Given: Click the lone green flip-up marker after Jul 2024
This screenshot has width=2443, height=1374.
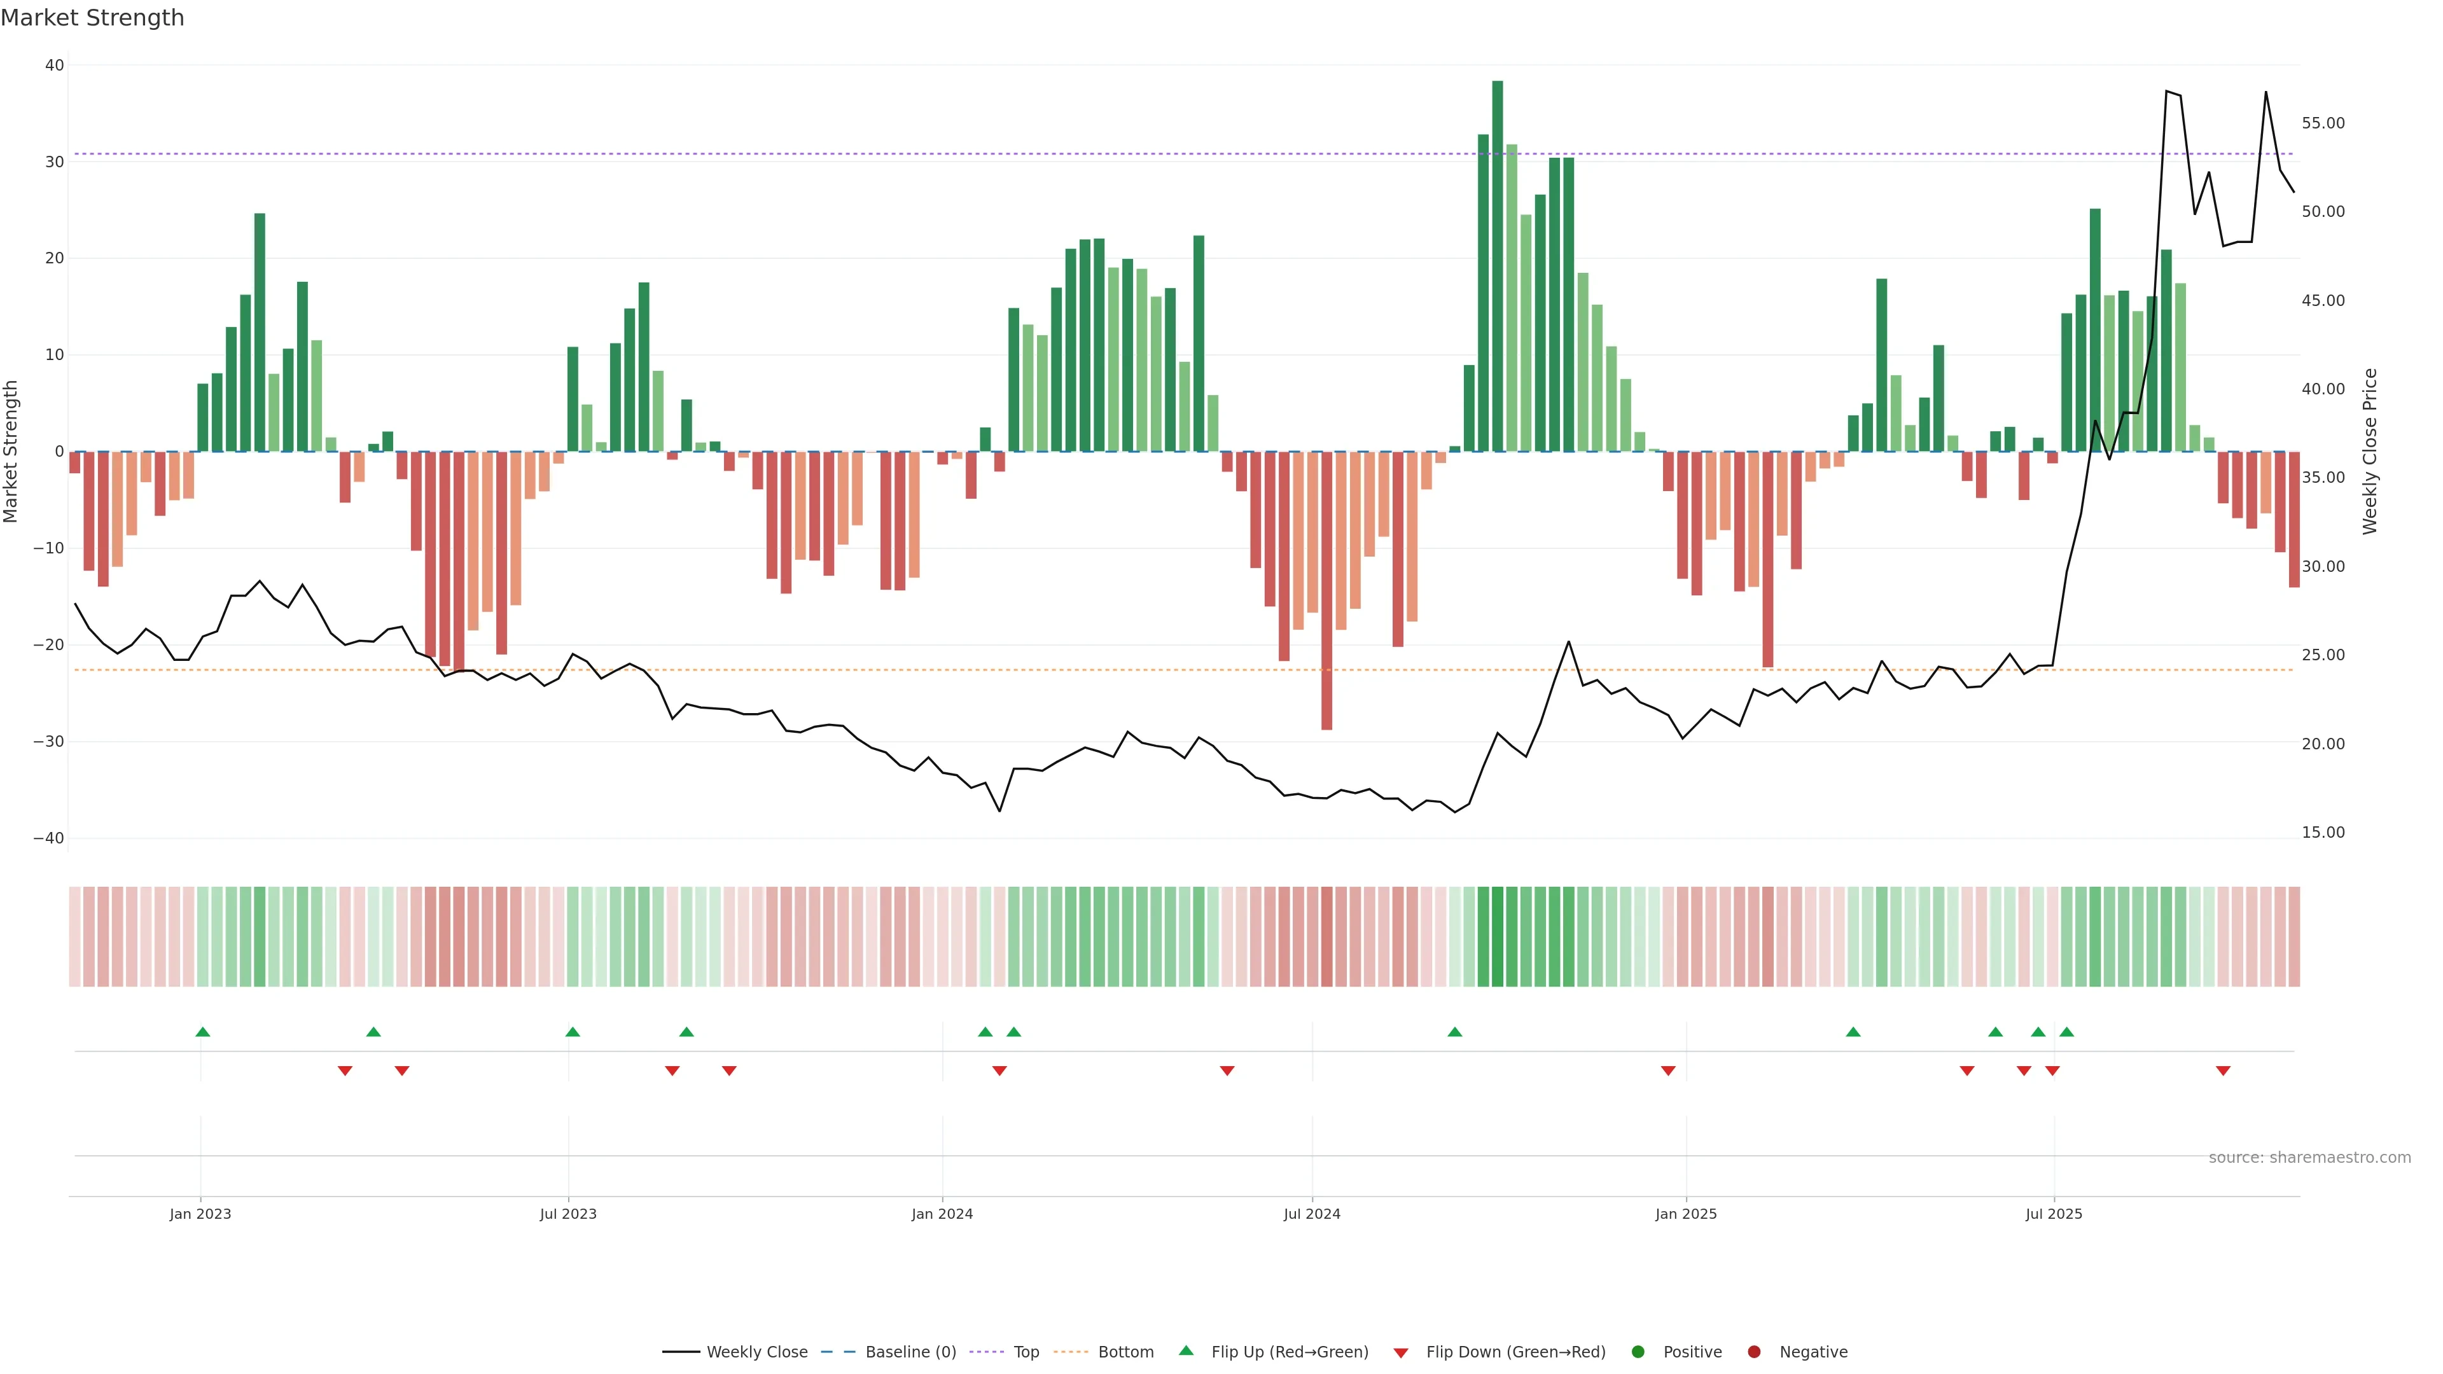Looking at the screenshot, I should click(1455, 1032).
